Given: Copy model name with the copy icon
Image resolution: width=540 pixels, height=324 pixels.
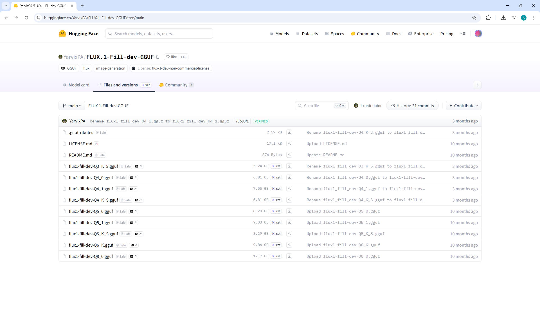Looking at the screenshot, I should (x=157, y=57).
